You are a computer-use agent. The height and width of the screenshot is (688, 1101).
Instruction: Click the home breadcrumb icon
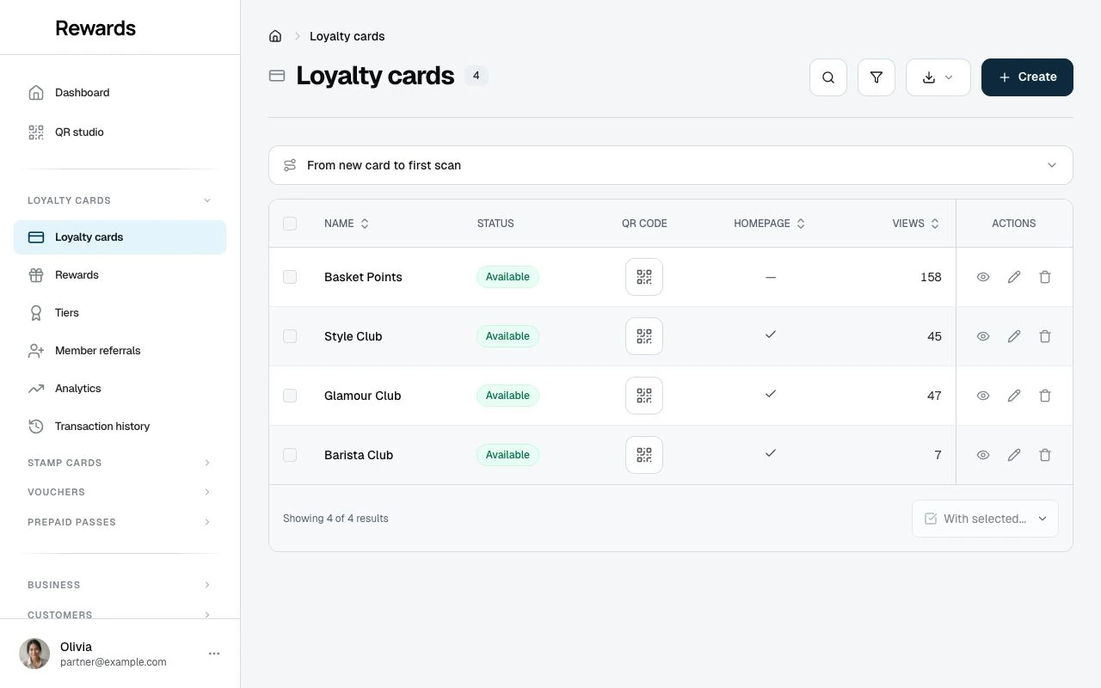tap(275, 36)
